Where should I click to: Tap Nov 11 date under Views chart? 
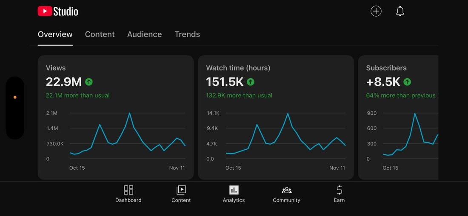[177, 168]
